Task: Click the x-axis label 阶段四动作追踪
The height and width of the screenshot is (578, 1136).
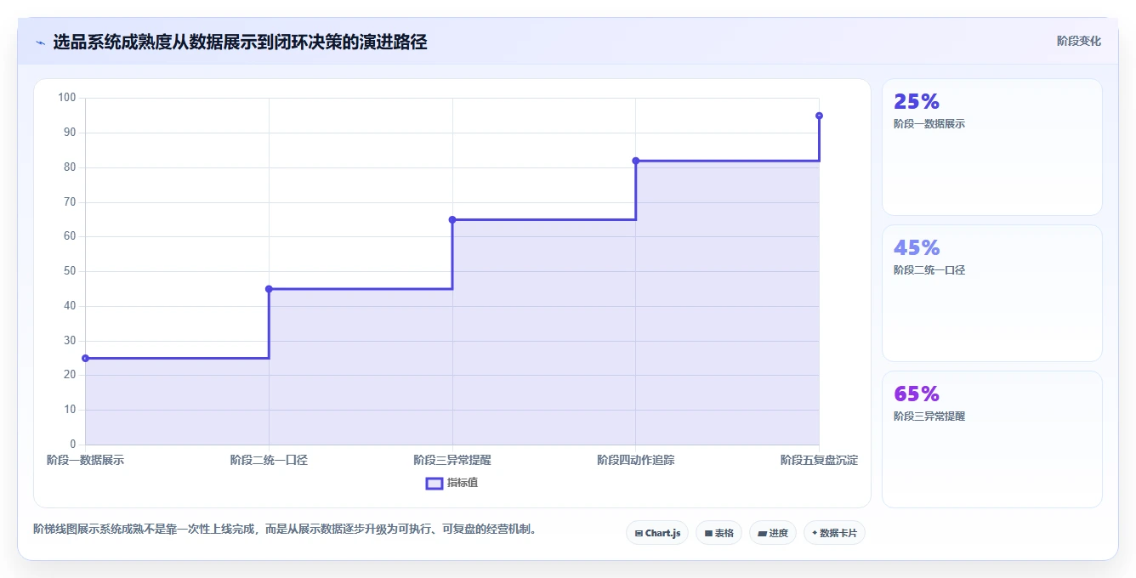Action: click(x=636, y=460)
